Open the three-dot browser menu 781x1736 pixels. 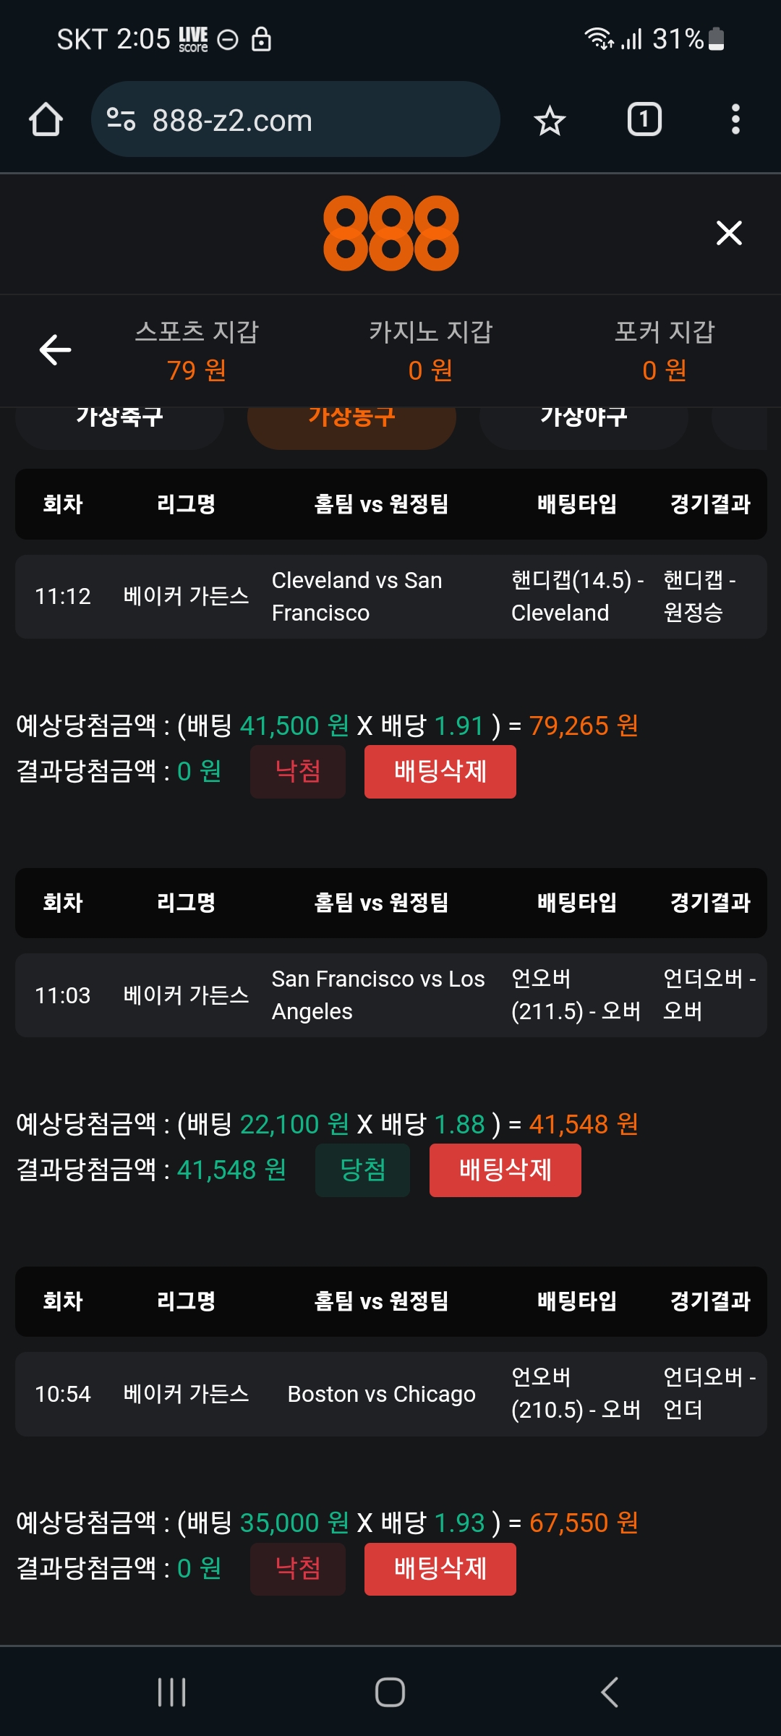735,119
